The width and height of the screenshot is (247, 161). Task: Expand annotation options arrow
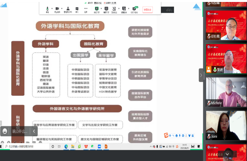click(119, 9)
